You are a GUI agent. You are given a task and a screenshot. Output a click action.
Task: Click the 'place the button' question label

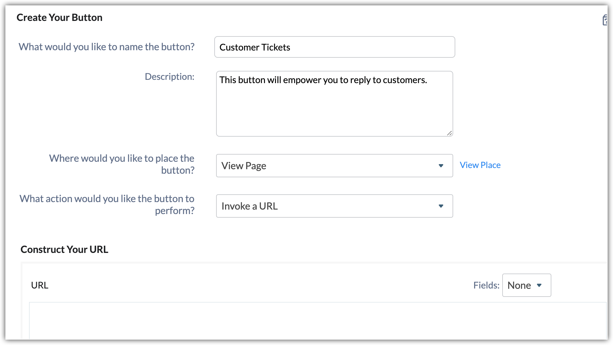point(122,164)
